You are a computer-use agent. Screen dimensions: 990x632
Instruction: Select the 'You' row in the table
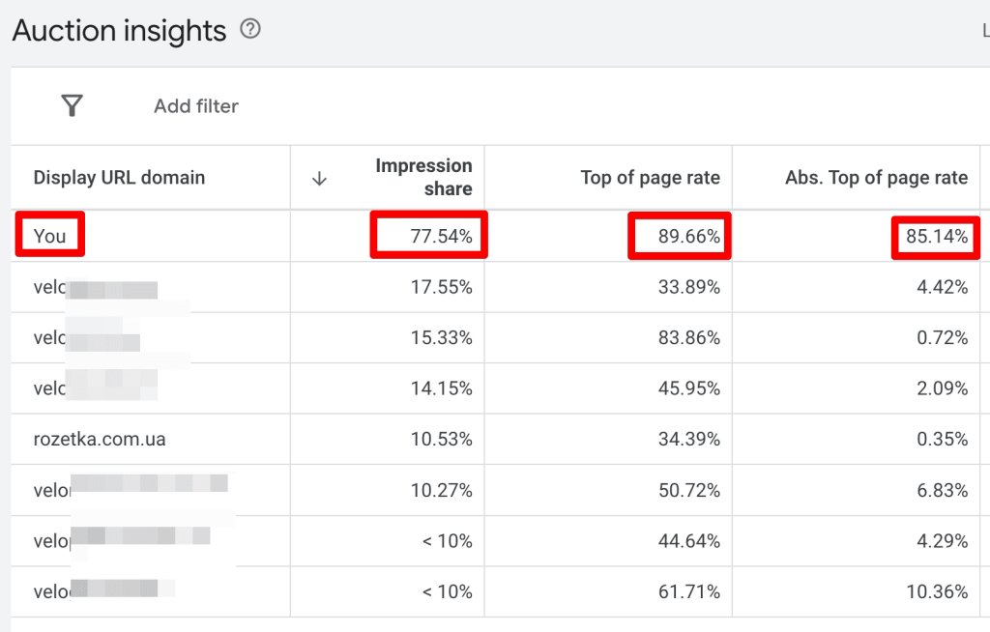coord(48,235)
